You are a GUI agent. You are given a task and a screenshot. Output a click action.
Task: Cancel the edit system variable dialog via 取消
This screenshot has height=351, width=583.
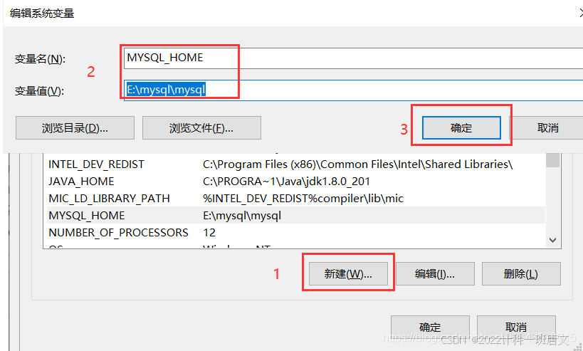pos(548,128)
